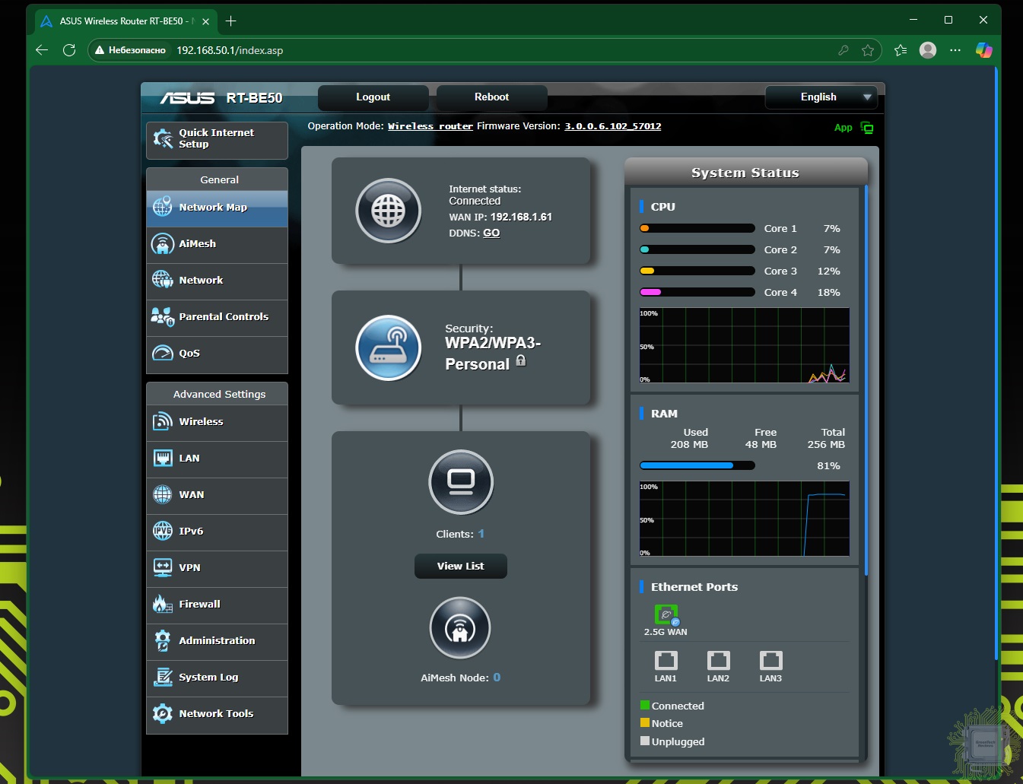1023x784 pixels.
Task: Click the AiMesh Node count 0
Action: coord(497,678)
